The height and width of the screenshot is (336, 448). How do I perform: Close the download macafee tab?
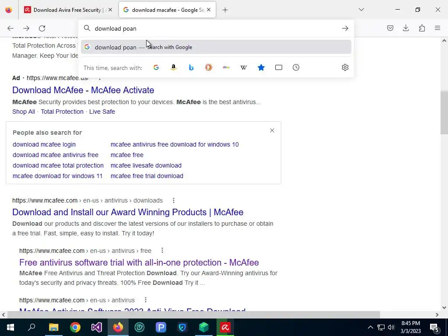point(209,10)
